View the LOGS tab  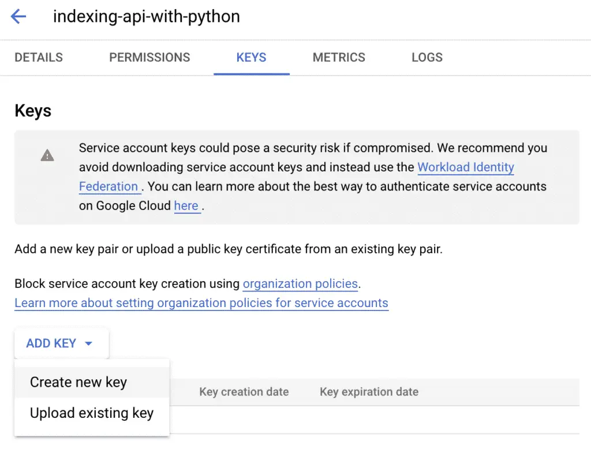tap(427, 57)
